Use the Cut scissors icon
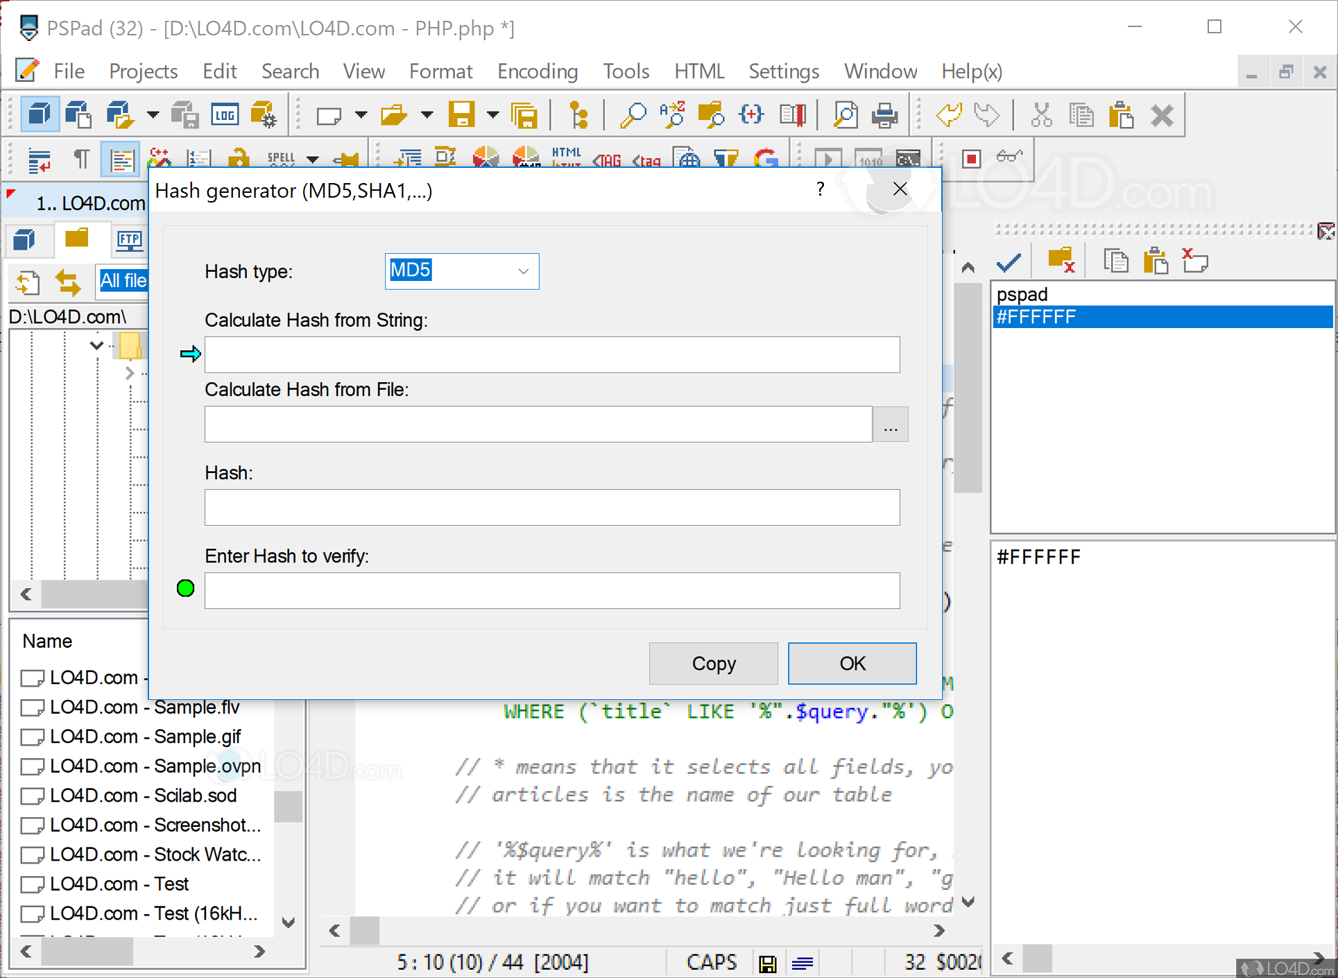Screen dimensions: 1338x978 coord(1040,114)
